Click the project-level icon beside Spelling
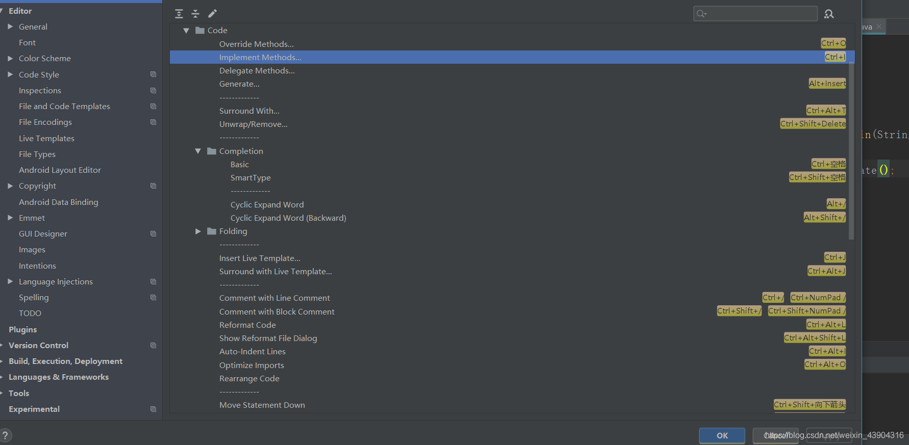909x445 pixels. 153,297
